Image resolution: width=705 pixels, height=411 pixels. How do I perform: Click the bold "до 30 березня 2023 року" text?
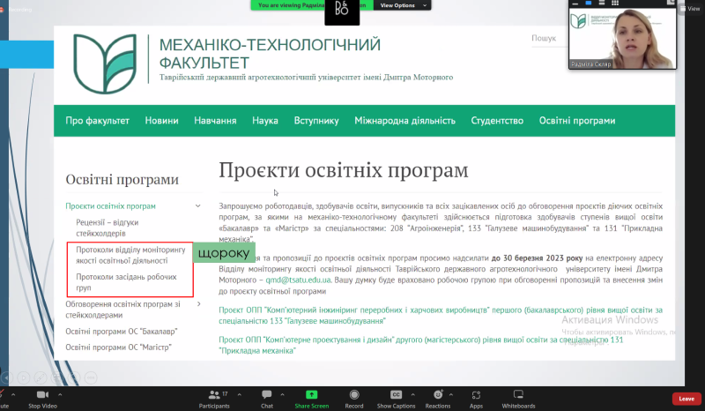click(537, 258)
